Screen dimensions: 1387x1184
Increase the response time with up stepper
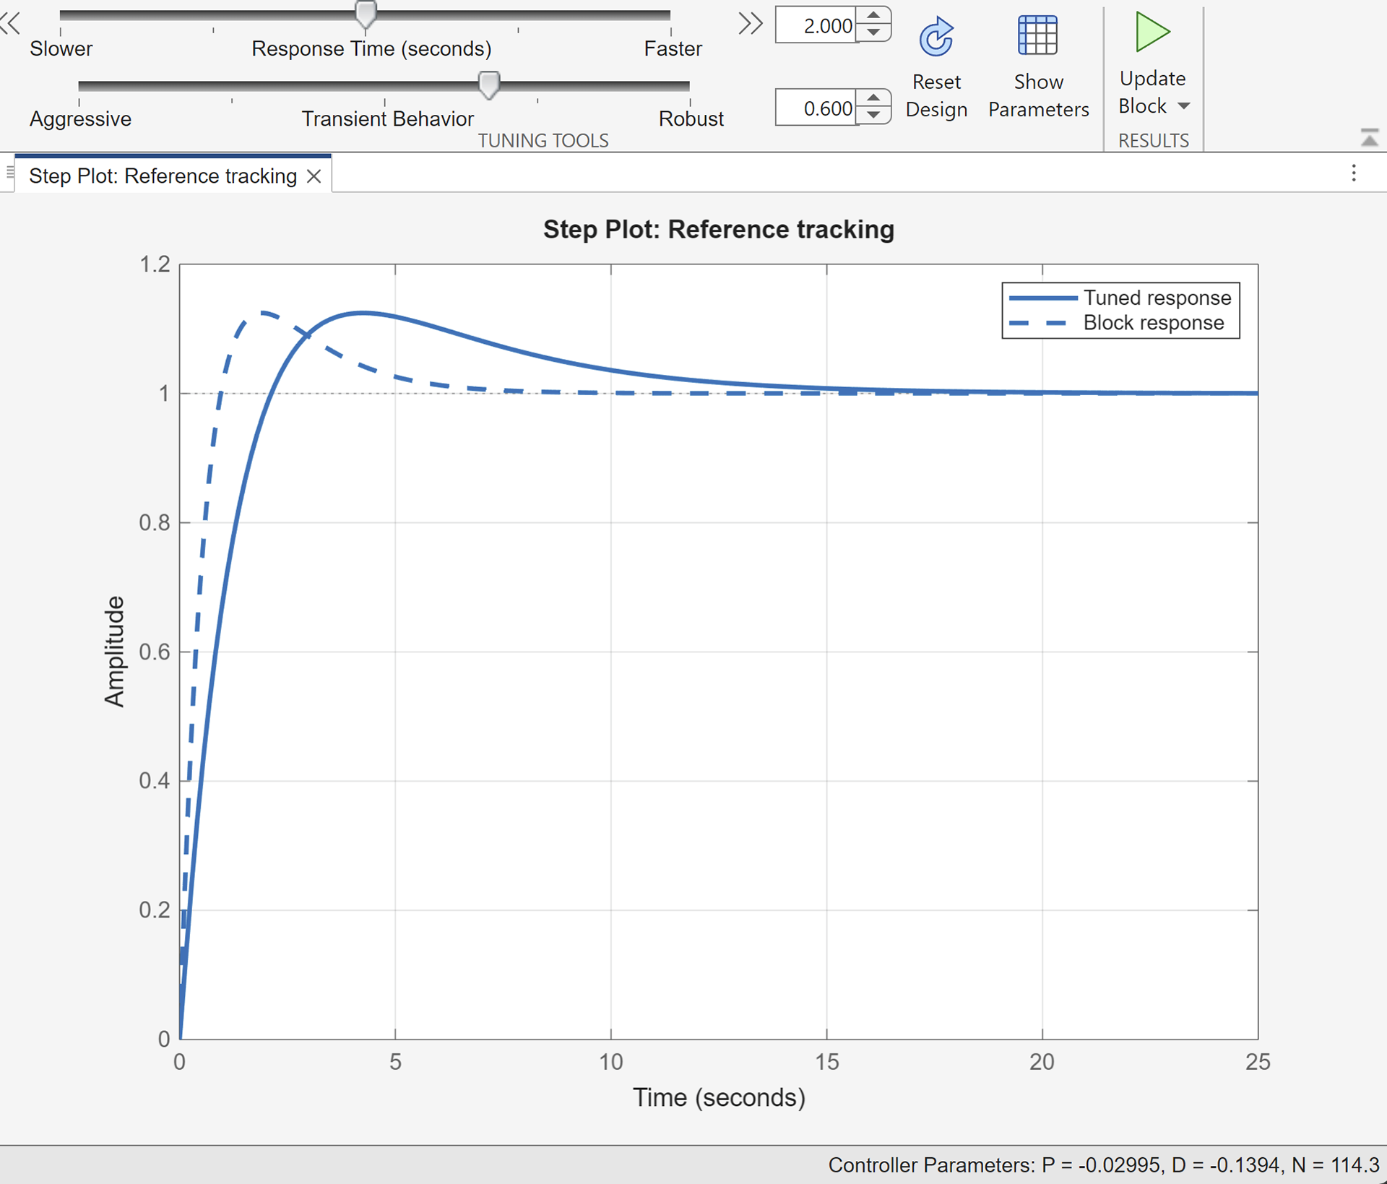pyautogui.click(x=874, y=16)
